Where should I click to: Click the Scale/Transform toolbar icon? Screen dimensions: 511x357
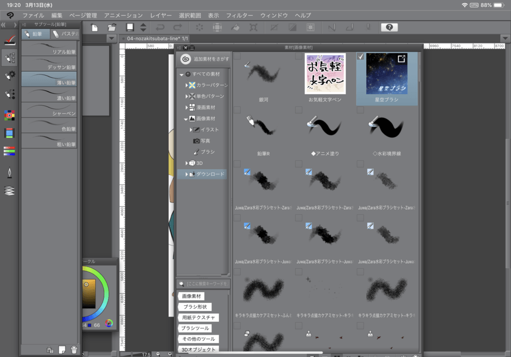(253, 27)
